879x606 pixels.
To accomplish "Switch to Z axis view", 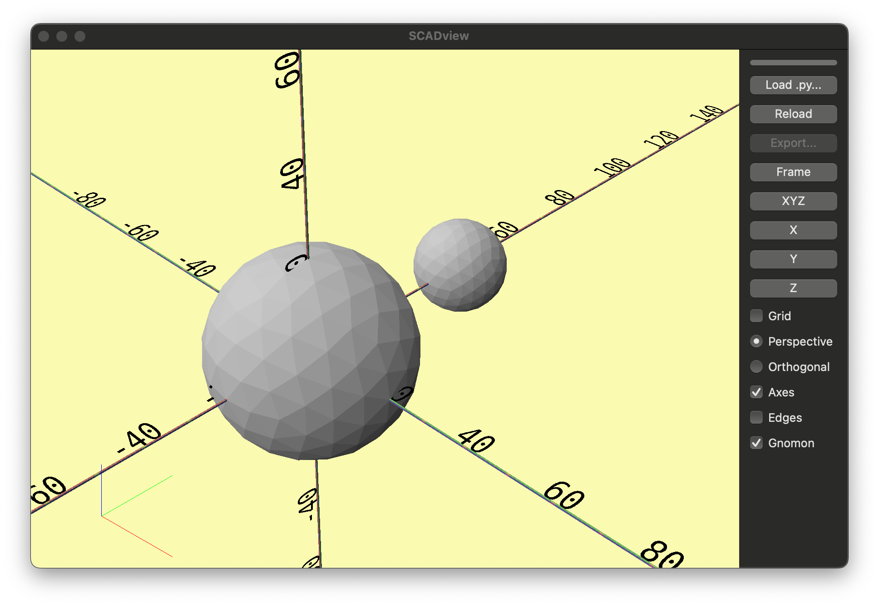I will click(x=793, y=288).
